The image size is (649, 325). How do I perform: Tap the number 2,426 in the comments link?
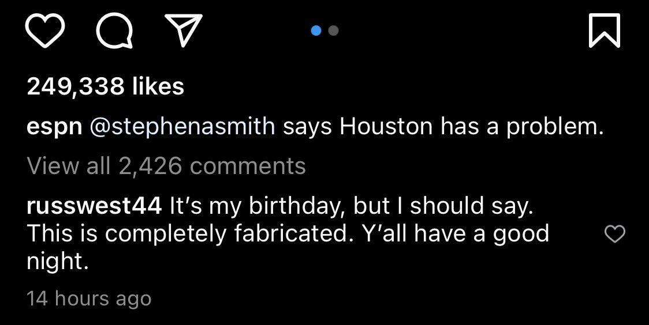point(150,166)
